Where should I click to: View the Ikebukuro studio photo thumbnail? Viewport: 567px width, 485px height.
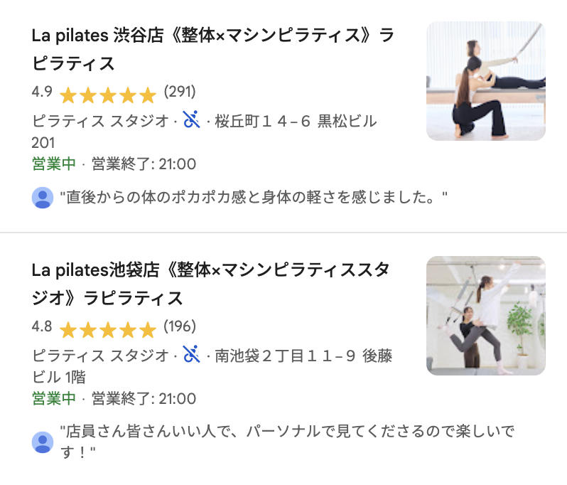485,315
